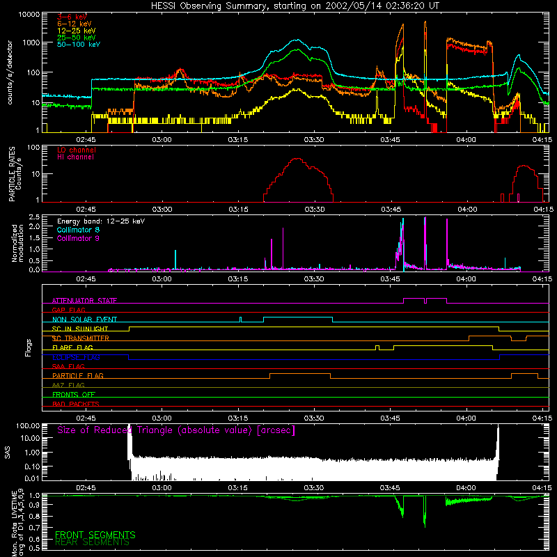The height and width of the screenshot is (557, 557).
Task: Click the 0.9 tick on livetime axis
Action: (34, 504)
